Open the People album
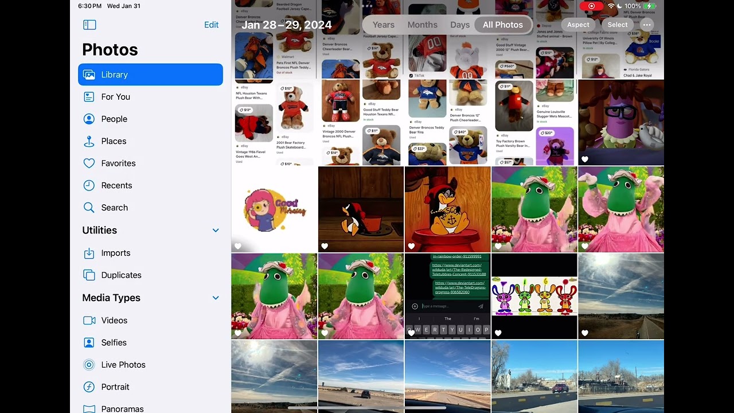 [150, 119]
